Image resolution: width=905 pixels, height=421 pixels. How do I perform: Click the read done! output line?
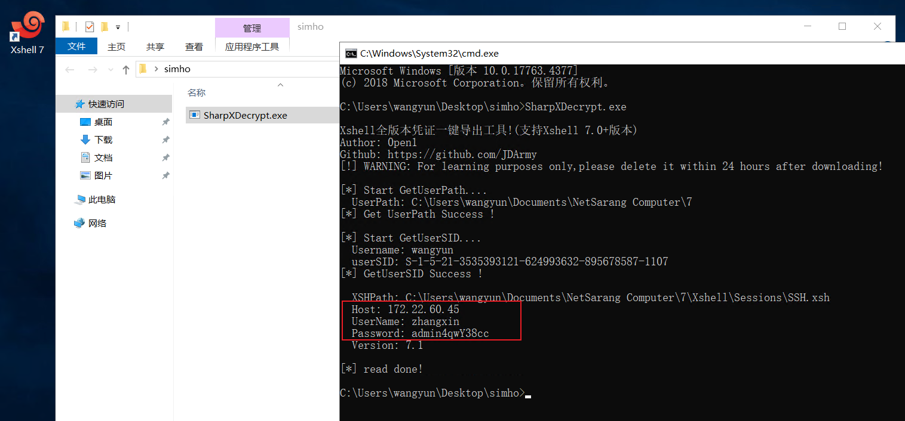point(381,369)
